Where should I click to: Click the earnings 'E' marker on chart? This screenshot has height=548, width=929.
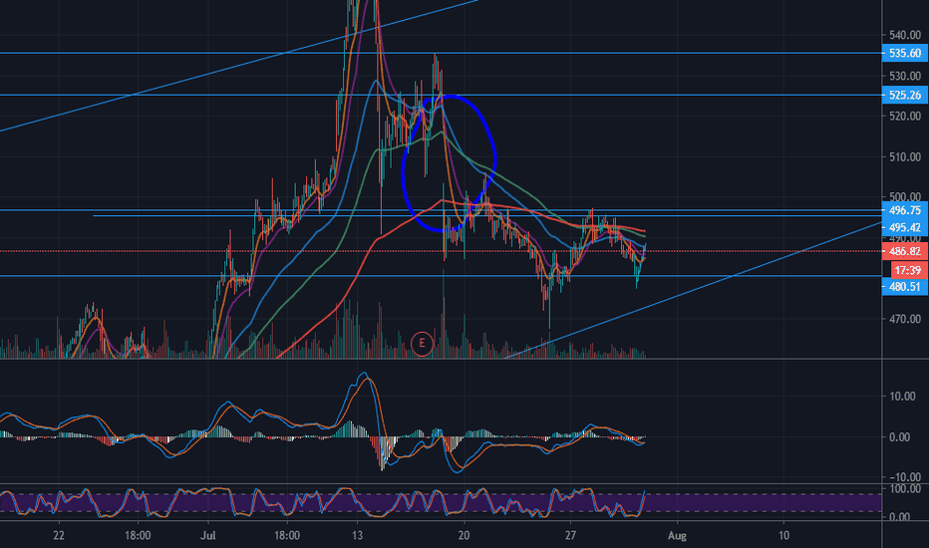coord(422,343)
